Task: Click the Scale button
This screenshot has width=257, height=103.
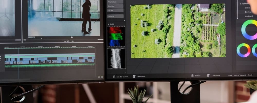Action: point(115,10)
